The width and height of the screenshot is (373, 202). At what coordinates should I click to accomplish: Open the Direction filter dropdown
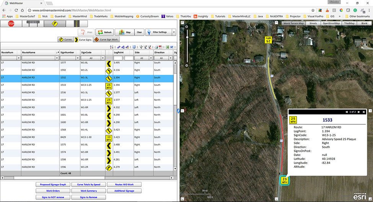171,58
